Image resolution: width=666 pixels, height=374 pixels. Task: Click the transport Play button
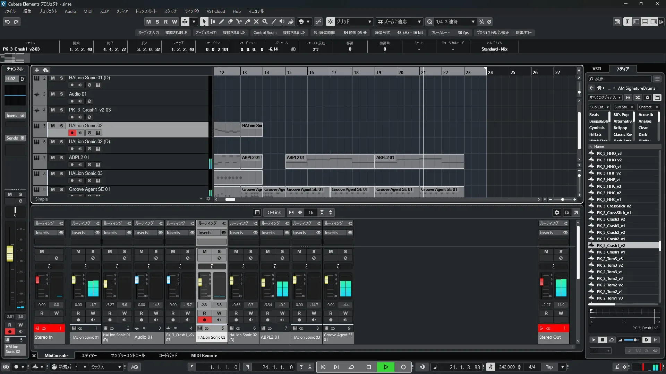pyautogui.click(x=386, y=367)
